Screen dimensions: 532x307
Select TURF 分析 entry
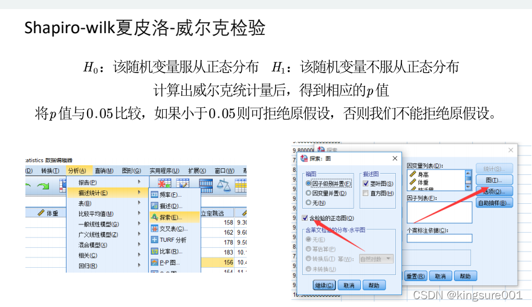point(174,240)
